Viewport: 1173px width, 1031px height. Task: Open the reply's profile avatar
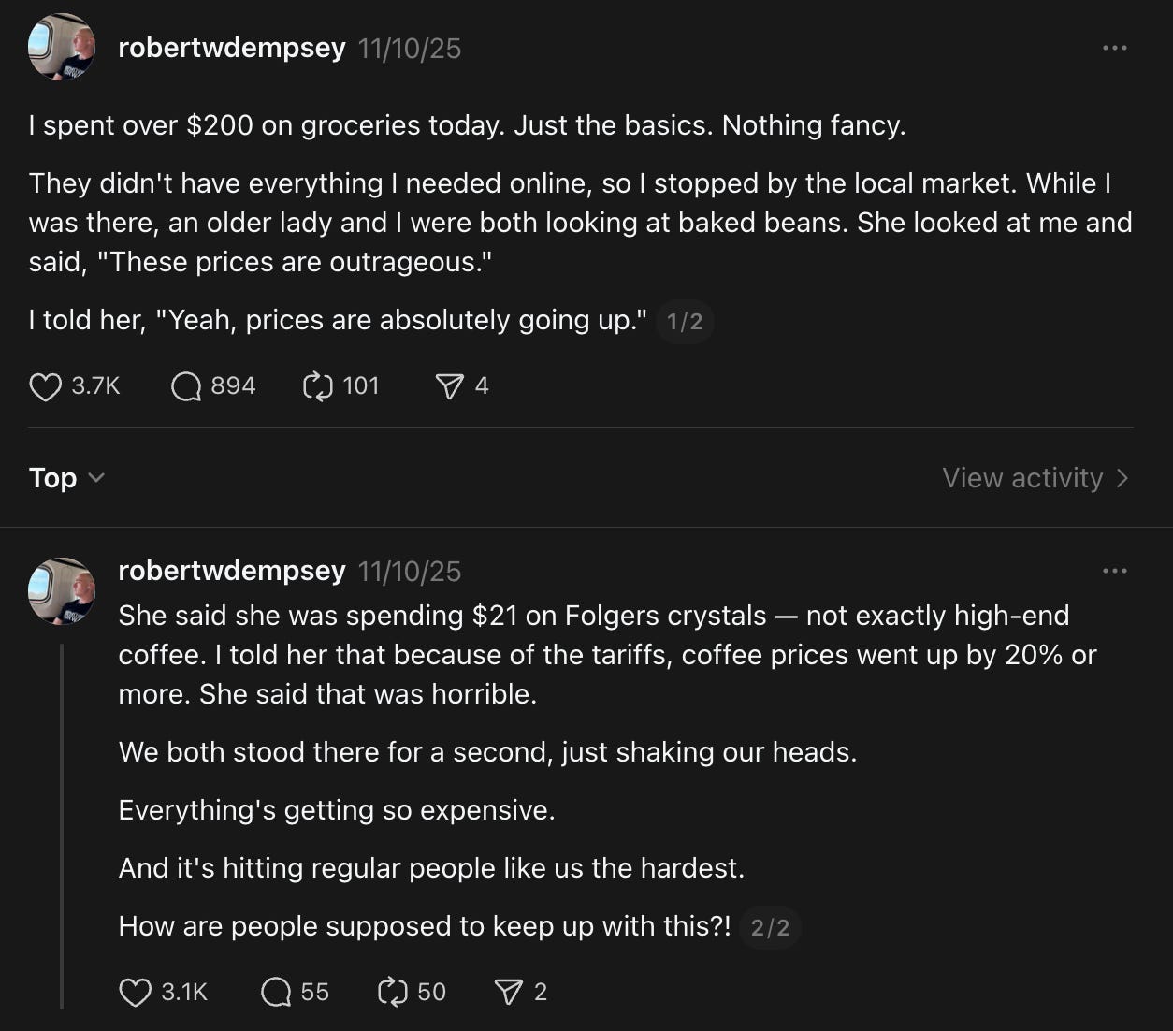point(62,591)
